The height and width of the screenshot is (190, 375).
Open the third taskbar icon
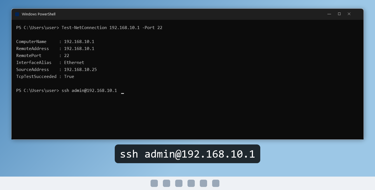click(x=179, y=183)
